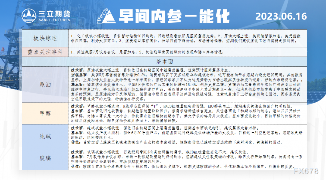
Task: Select the 重点关注事件 row header
Action: coord(45,51)
